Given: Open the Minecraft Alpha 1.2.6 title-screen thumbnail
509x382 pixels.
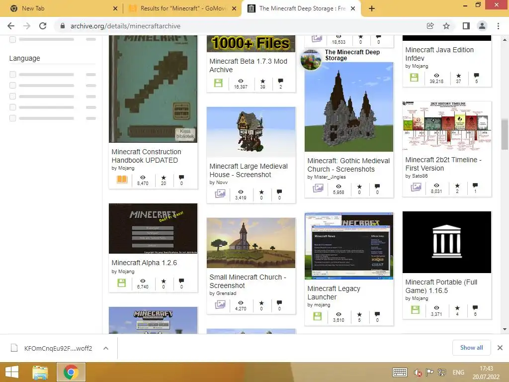Looking at the screenshot, I should (x=153, y=229).
